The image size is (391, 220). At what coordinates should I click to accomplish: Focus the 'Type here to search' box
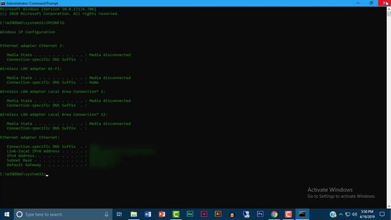pyautogui.click(x=63, y=215)
